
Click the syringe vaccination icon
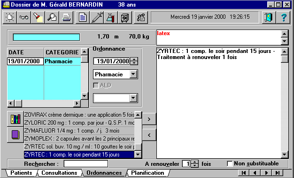click(x=97, y=17)
